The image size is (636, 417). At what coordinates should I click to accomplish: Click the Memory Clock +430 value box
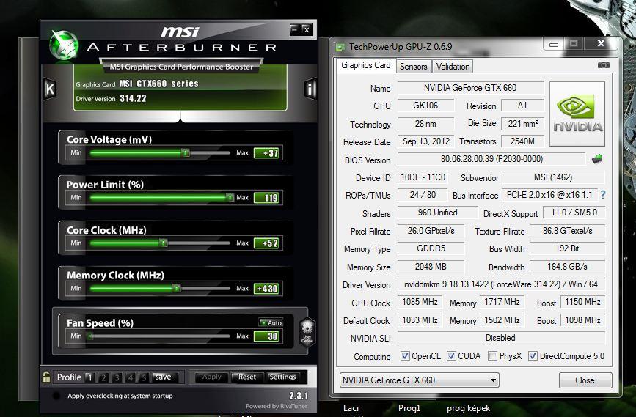point(266,289)
